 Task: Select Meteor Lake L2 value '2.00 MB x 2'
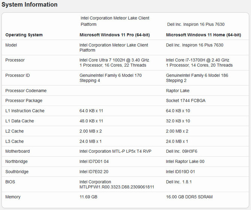(x=91, y=131)
